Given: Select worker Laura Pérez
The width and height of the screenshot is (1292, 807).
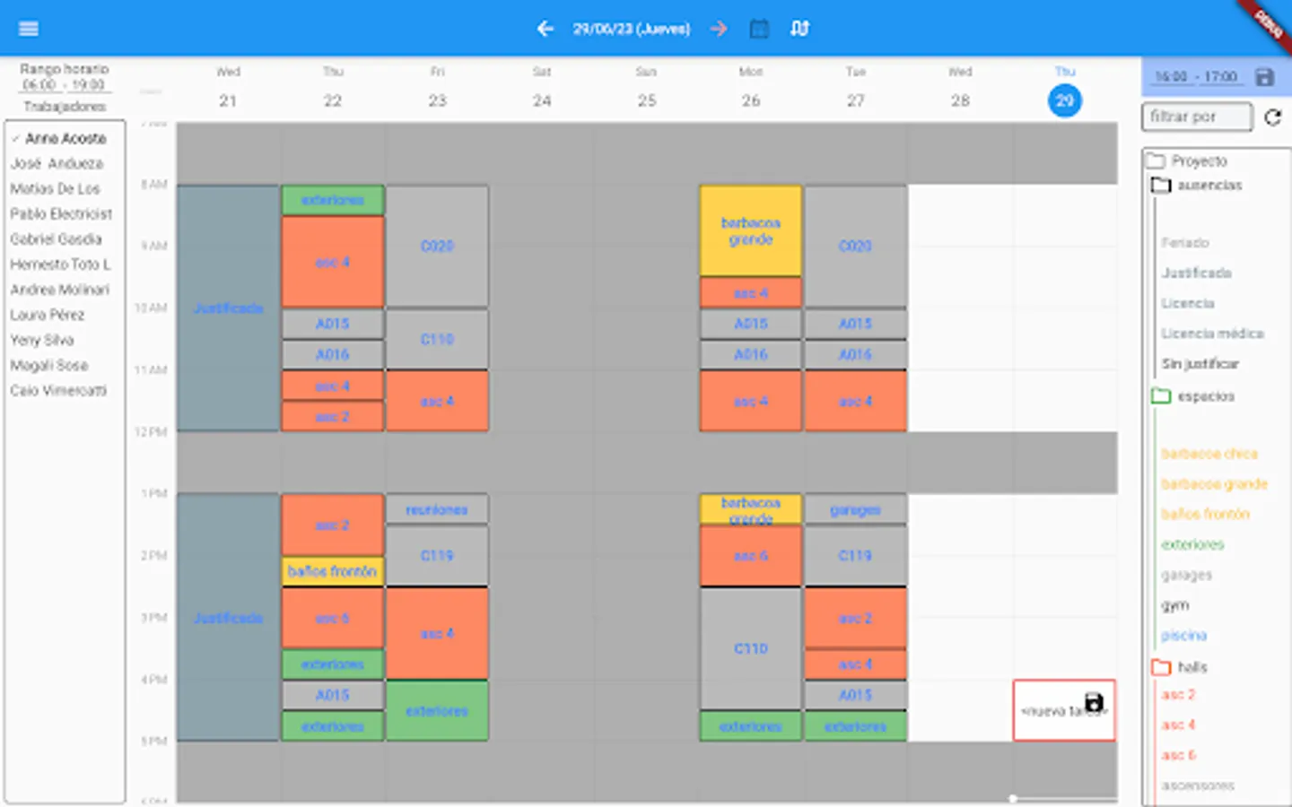Looking at the screenshot, I should pyautogui.click(x=47, y=315).
